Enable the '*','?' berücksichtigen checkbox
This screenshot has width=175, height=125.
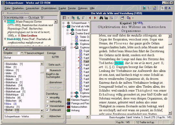coord(18,53)
